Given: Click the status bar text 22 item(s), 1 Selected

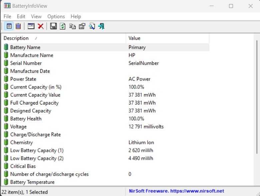Looking at the screenshot, I should pos(25,192).
